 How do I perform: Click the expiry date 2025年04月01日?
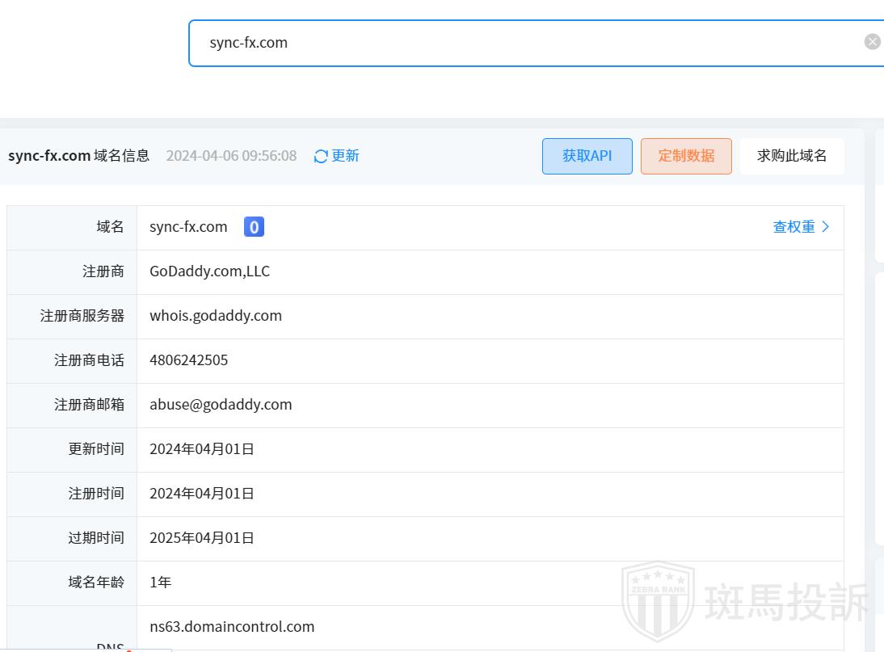[x=201, y=538]
